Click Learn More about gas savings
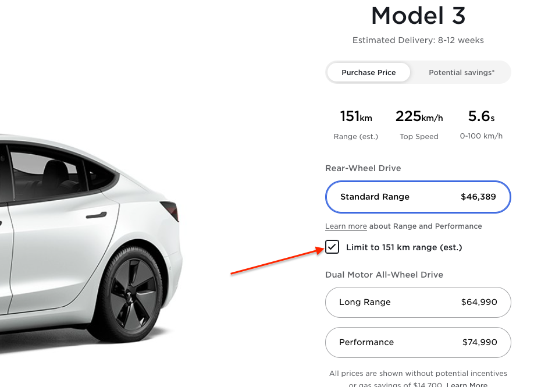 [x=467, y=384]
